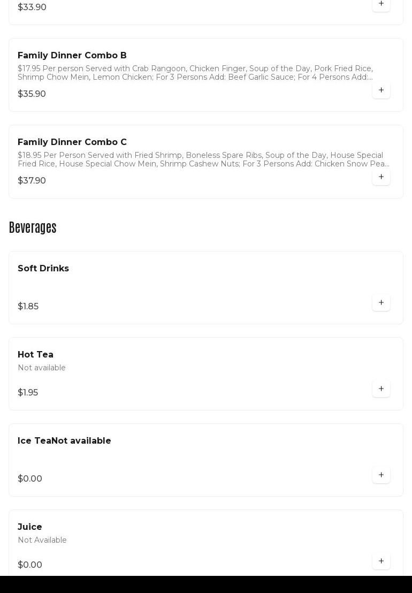Add Soft Drinks with plus icon
This screenshot has width=412, height=593.
pyautogui.click(x=381, y=302)
